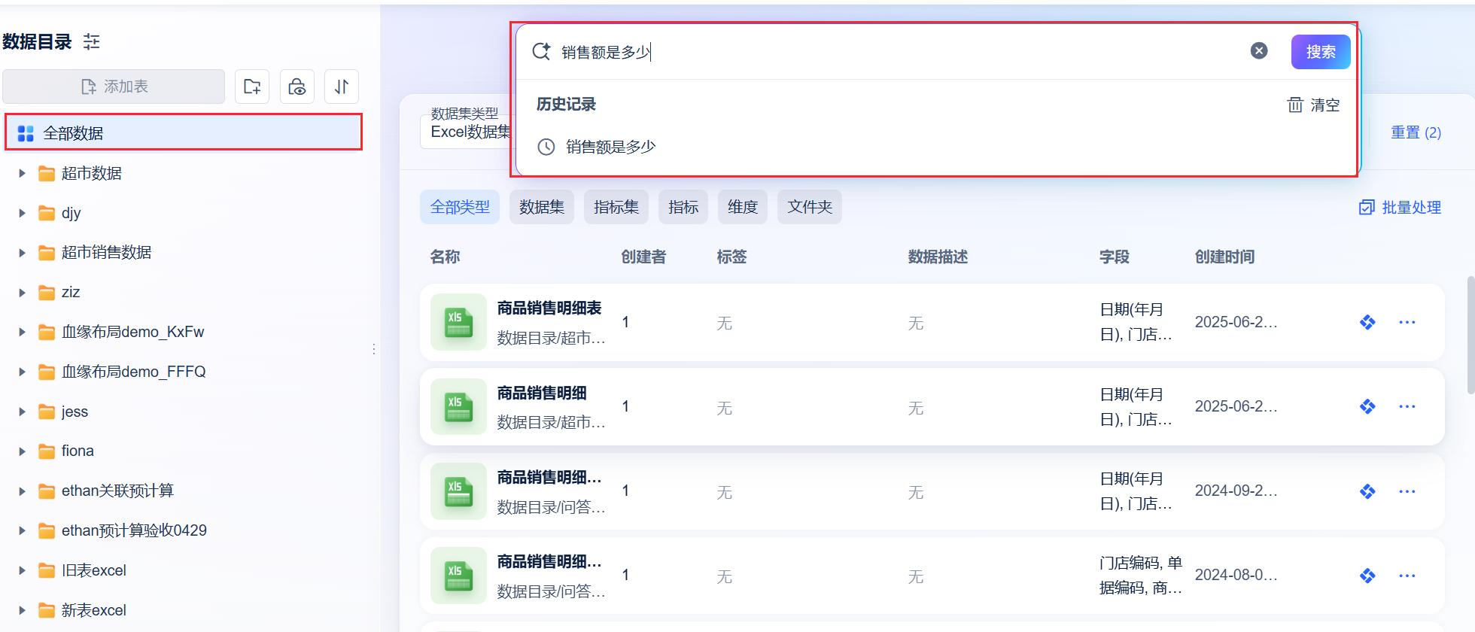Image resolution: width=1475 pixels, height=632 pixels.
Task: Click the trash icon to clear history
Action: pyautogui.click(x=1295, y=105)
